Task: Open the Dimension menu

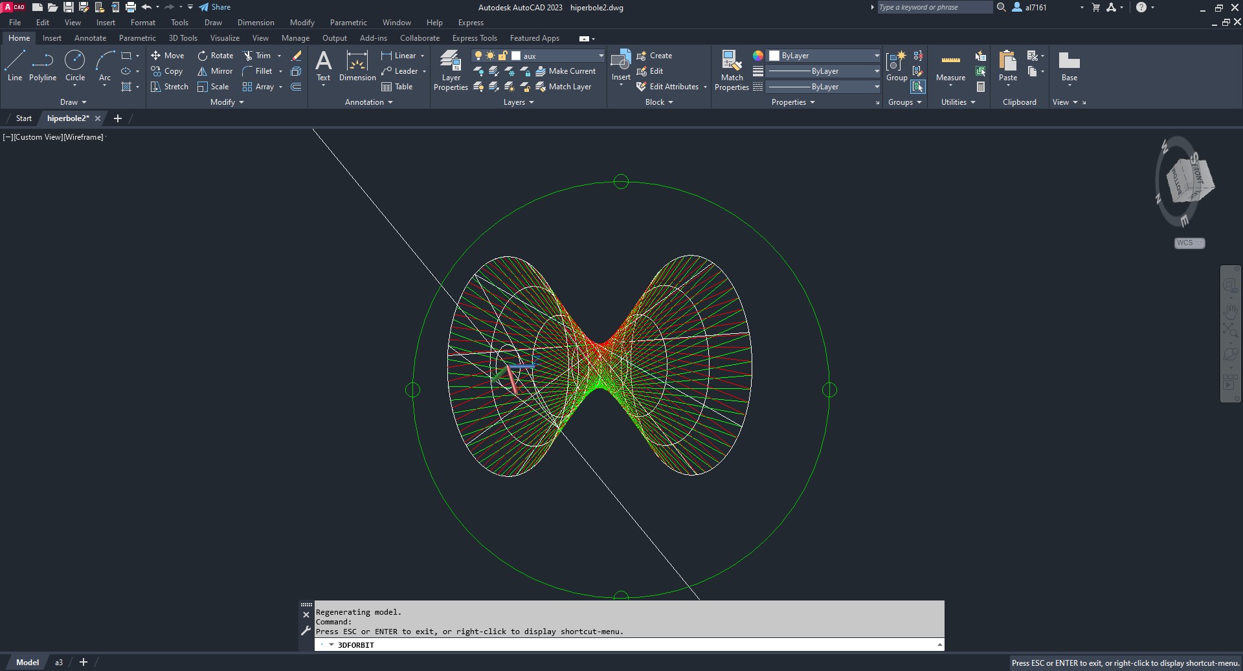Action: 256,23
